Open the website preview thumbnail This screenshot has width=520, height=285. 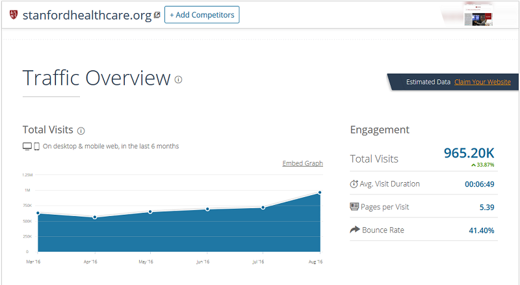pos(478,15)
